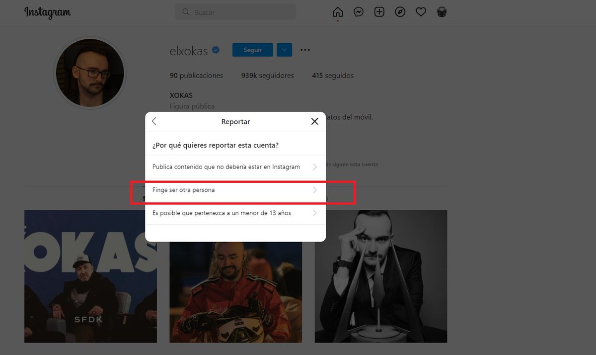Click chevron on 'menor de 13 años' row
The width and height of the screenshot is (596, 355).
[x=315, y=213]
